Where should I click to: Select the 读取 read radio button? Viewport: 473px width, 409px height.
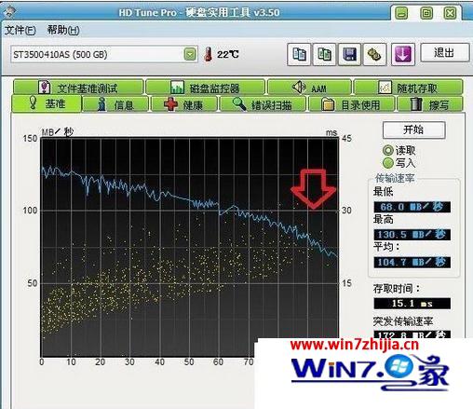(388, 150)
